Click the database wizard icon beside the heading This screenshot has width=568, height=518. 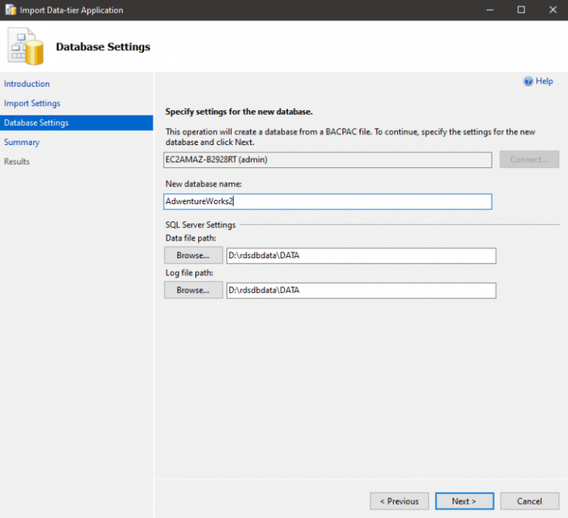[27, 46]
